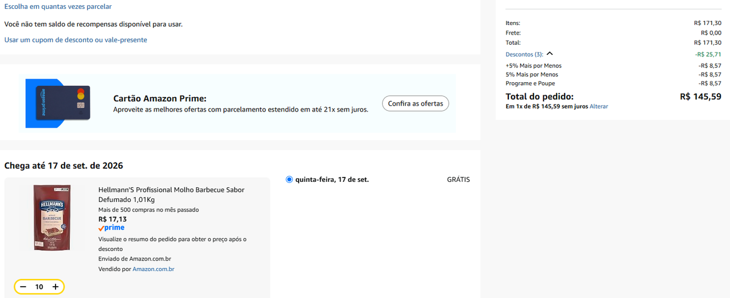Open 'Usar um cupom de desconto ou vale-presente'

coord(76,40)
